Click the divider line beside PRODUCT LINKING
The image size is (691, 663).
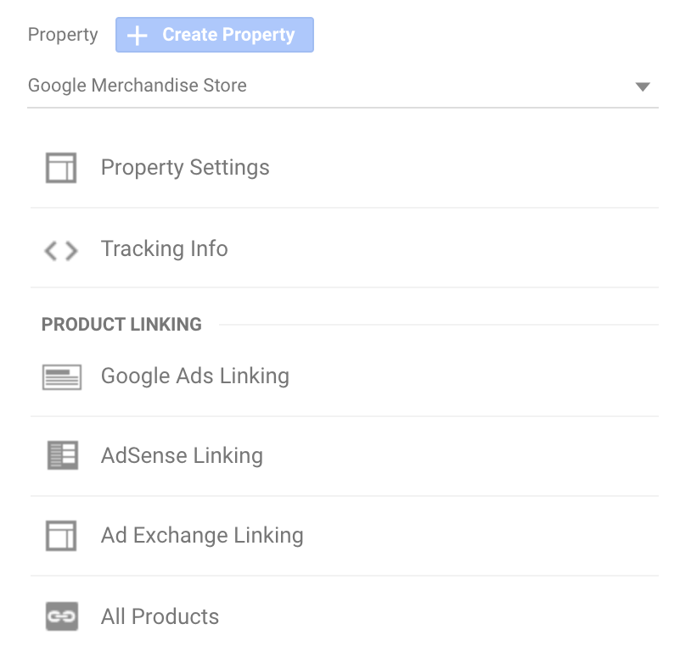437,325
